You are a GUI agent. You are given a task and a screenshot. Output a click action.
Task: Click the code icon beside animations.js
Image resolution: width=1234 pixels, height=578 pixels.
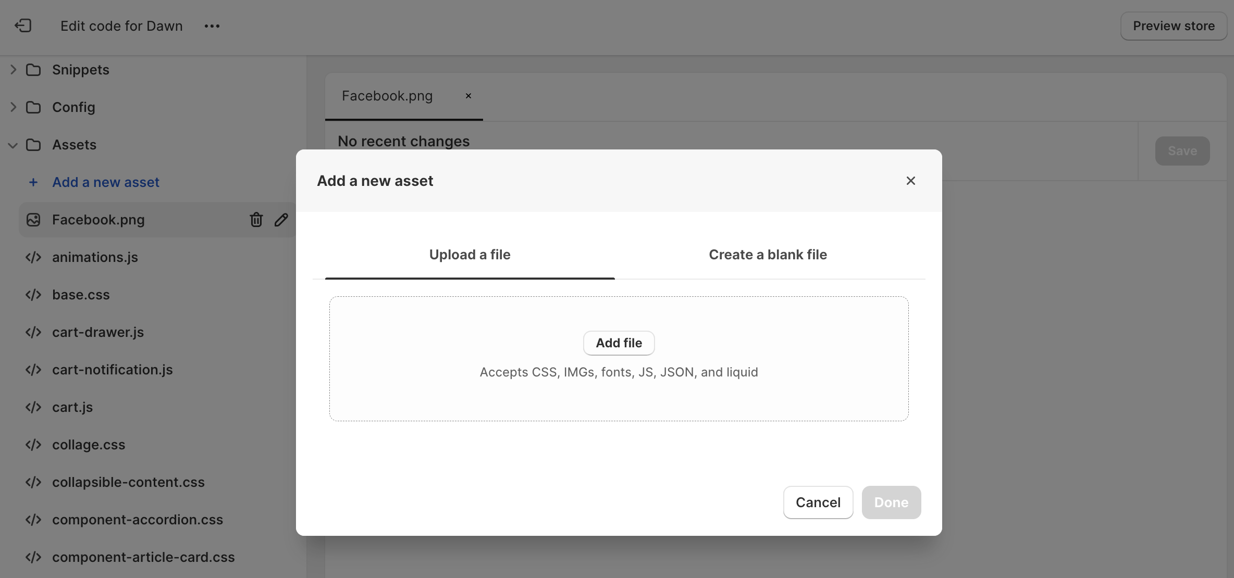[33, 257]
